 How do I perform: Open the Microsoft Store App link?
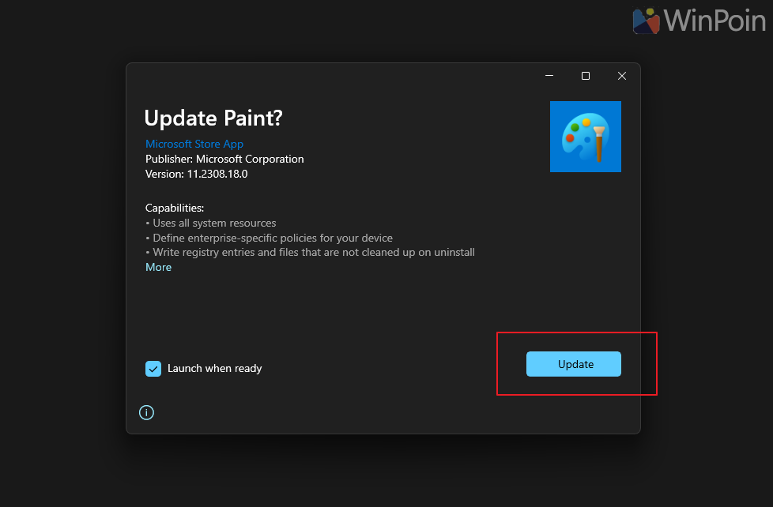194,145
